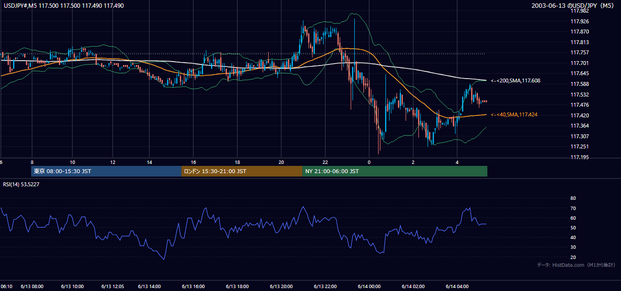
Task: Click price axis label 117.757
Action: (x=579, y=52)
